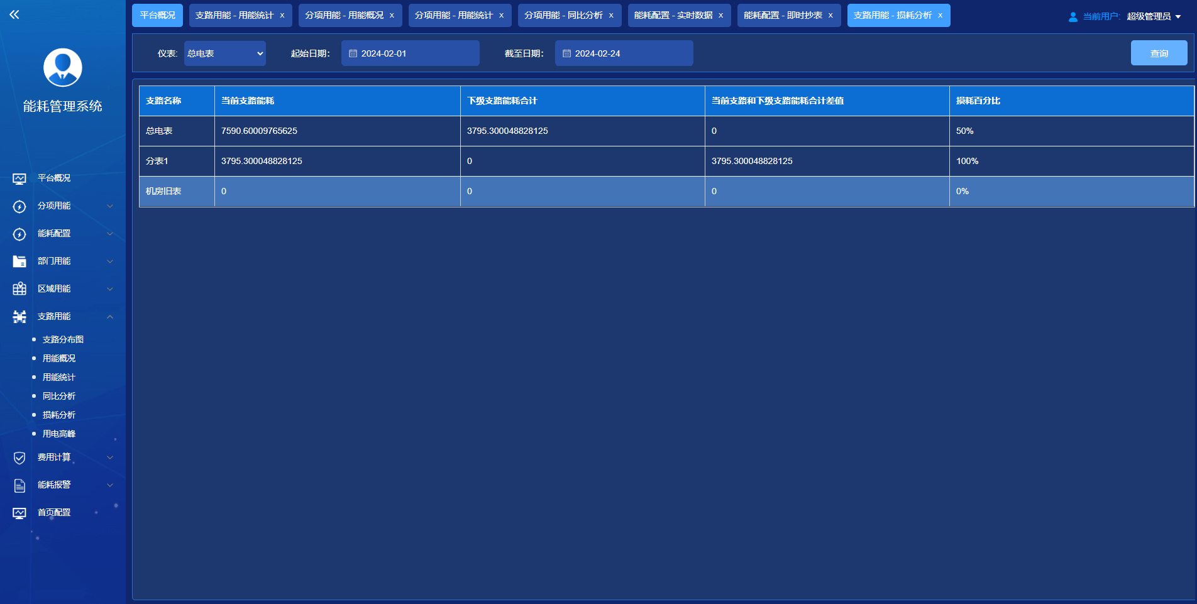Click 起始日期 field 2024-02-01
This screenshot has width=1197, height=604.
(411, 53)
